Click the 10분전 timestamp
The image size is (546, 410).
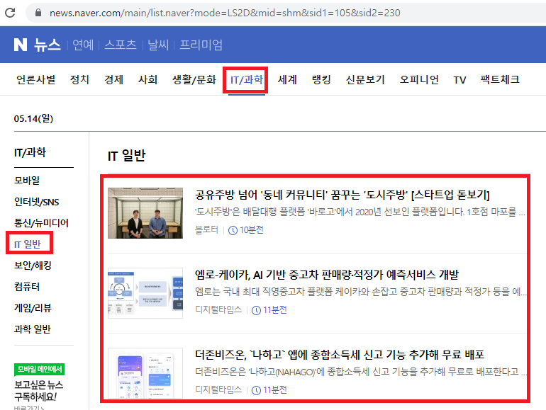[252, 230]
